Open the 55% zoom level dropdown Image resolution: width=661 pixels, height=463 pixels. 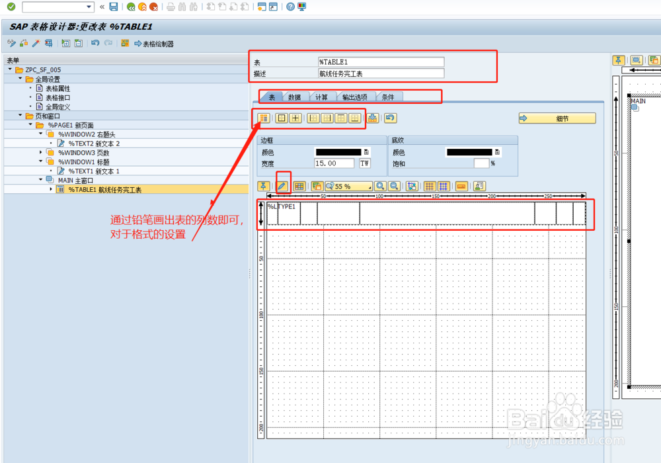[x=370, y=186]
